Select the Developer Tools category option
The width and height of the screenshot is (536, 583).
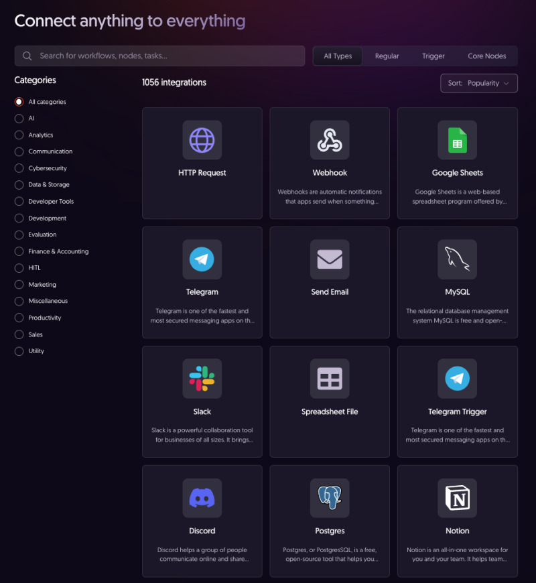coord(19,201)
